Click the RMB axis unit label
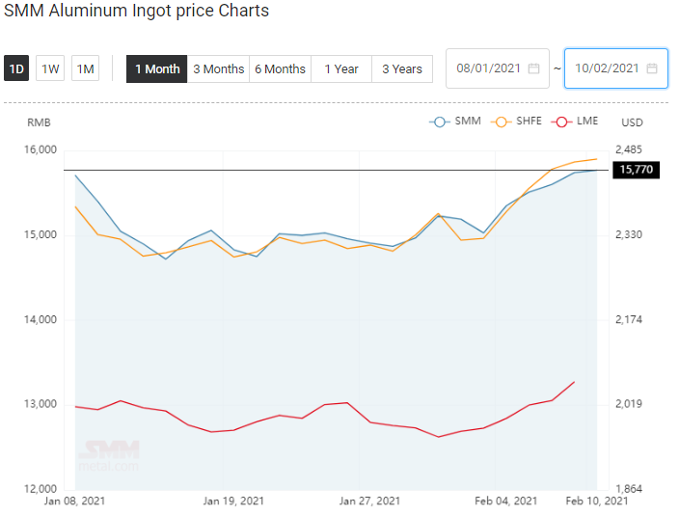Image resolution: width=679 pixels, height=515 pixels. [x=39, y=122]
